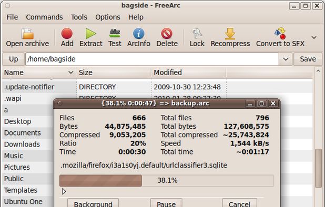This screenshot has height=207, width=325.
Task: Click the Save button next to path
Action: 308,59
